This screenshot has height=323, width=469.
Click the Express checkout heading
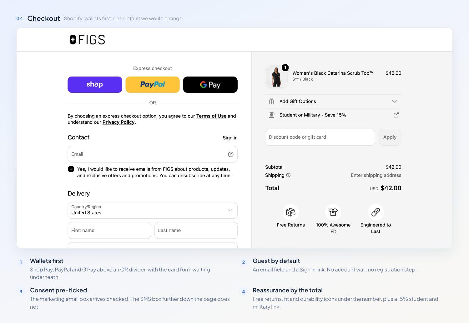(153, 68)
